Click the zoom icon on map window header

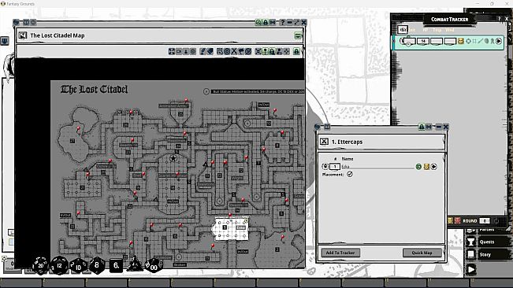[258, 22]
